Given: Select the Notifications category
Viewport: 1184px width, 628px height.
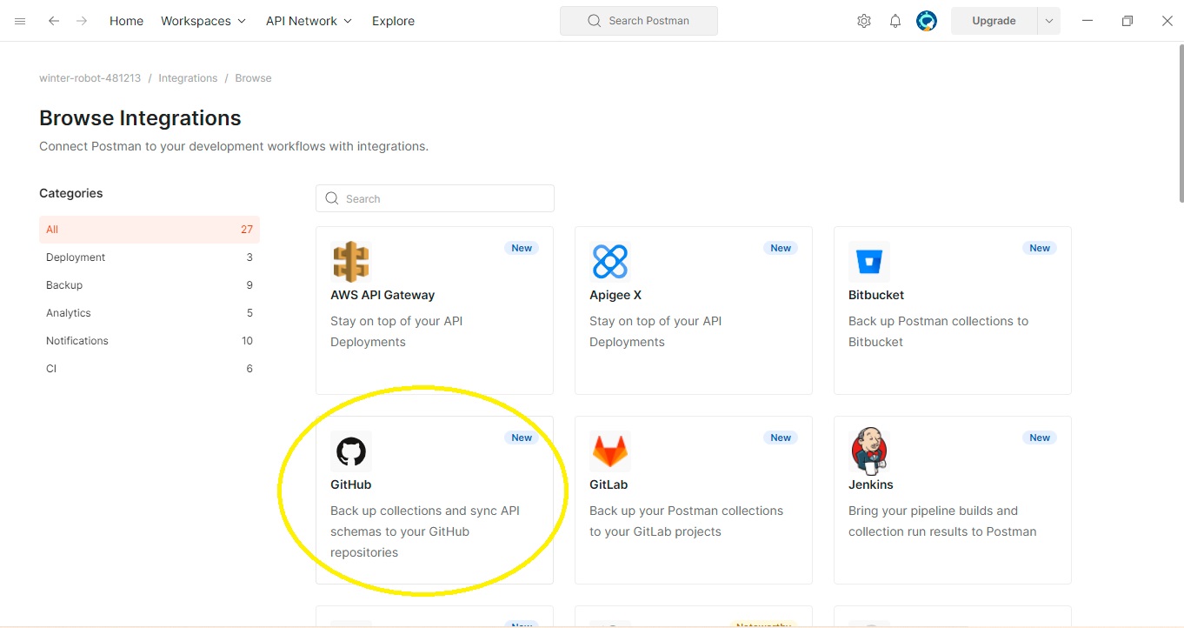Looking at the screenshot, I should [77, 341].
